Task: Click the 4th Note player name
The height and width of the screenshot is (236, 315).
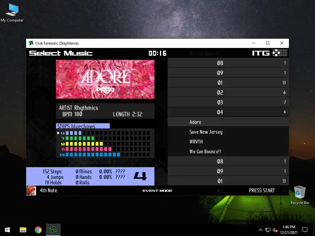Action: (x=48, y=191)
